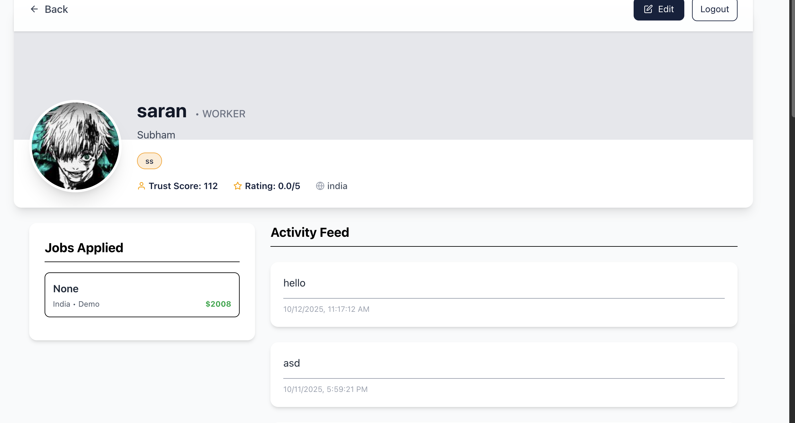The width and height of the screenshot is (795, 423).
Task: Click the back arrow icon
Action: point(34,9)
